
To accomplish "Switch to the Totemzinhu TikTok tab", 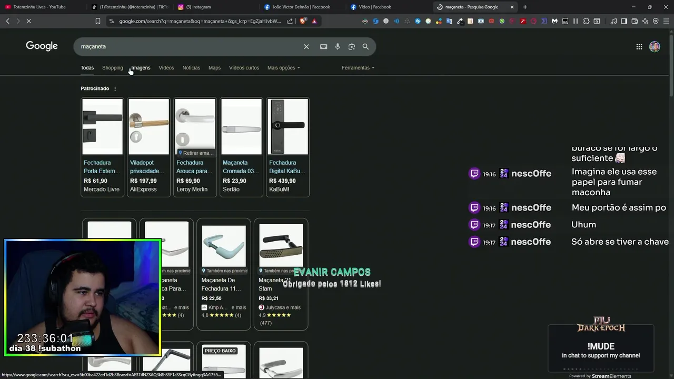I will pos(129,7).
